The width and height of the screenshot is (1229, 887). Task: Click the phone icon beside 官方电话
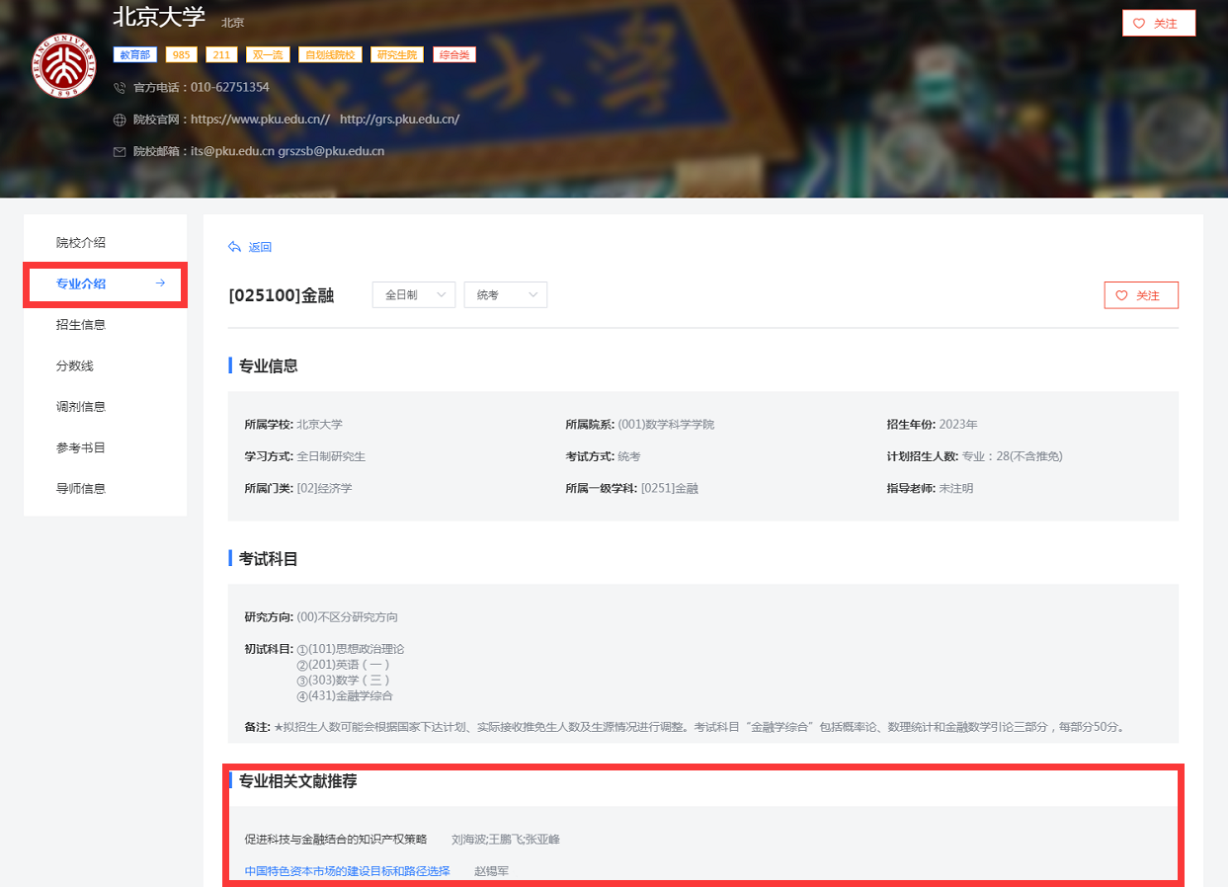120,88
